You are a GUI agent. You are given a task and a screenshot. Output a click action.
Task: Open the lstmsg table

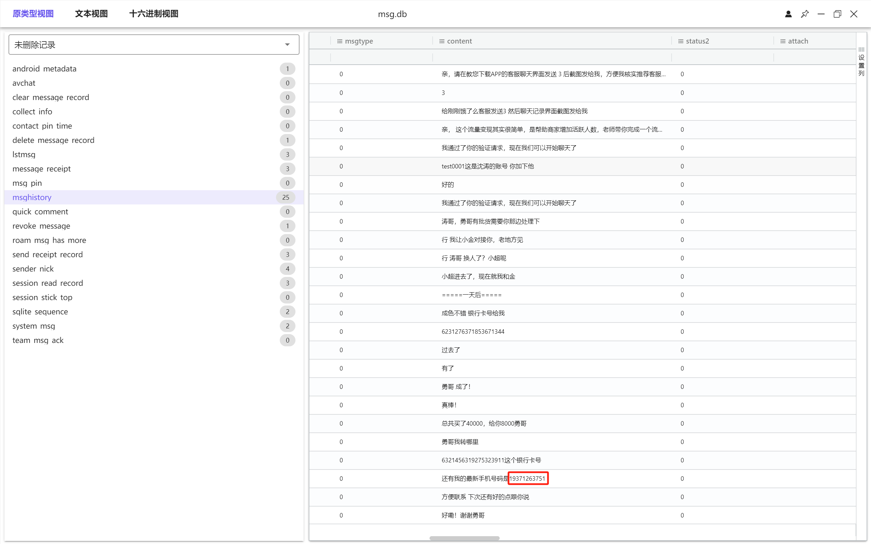[24, 154]
